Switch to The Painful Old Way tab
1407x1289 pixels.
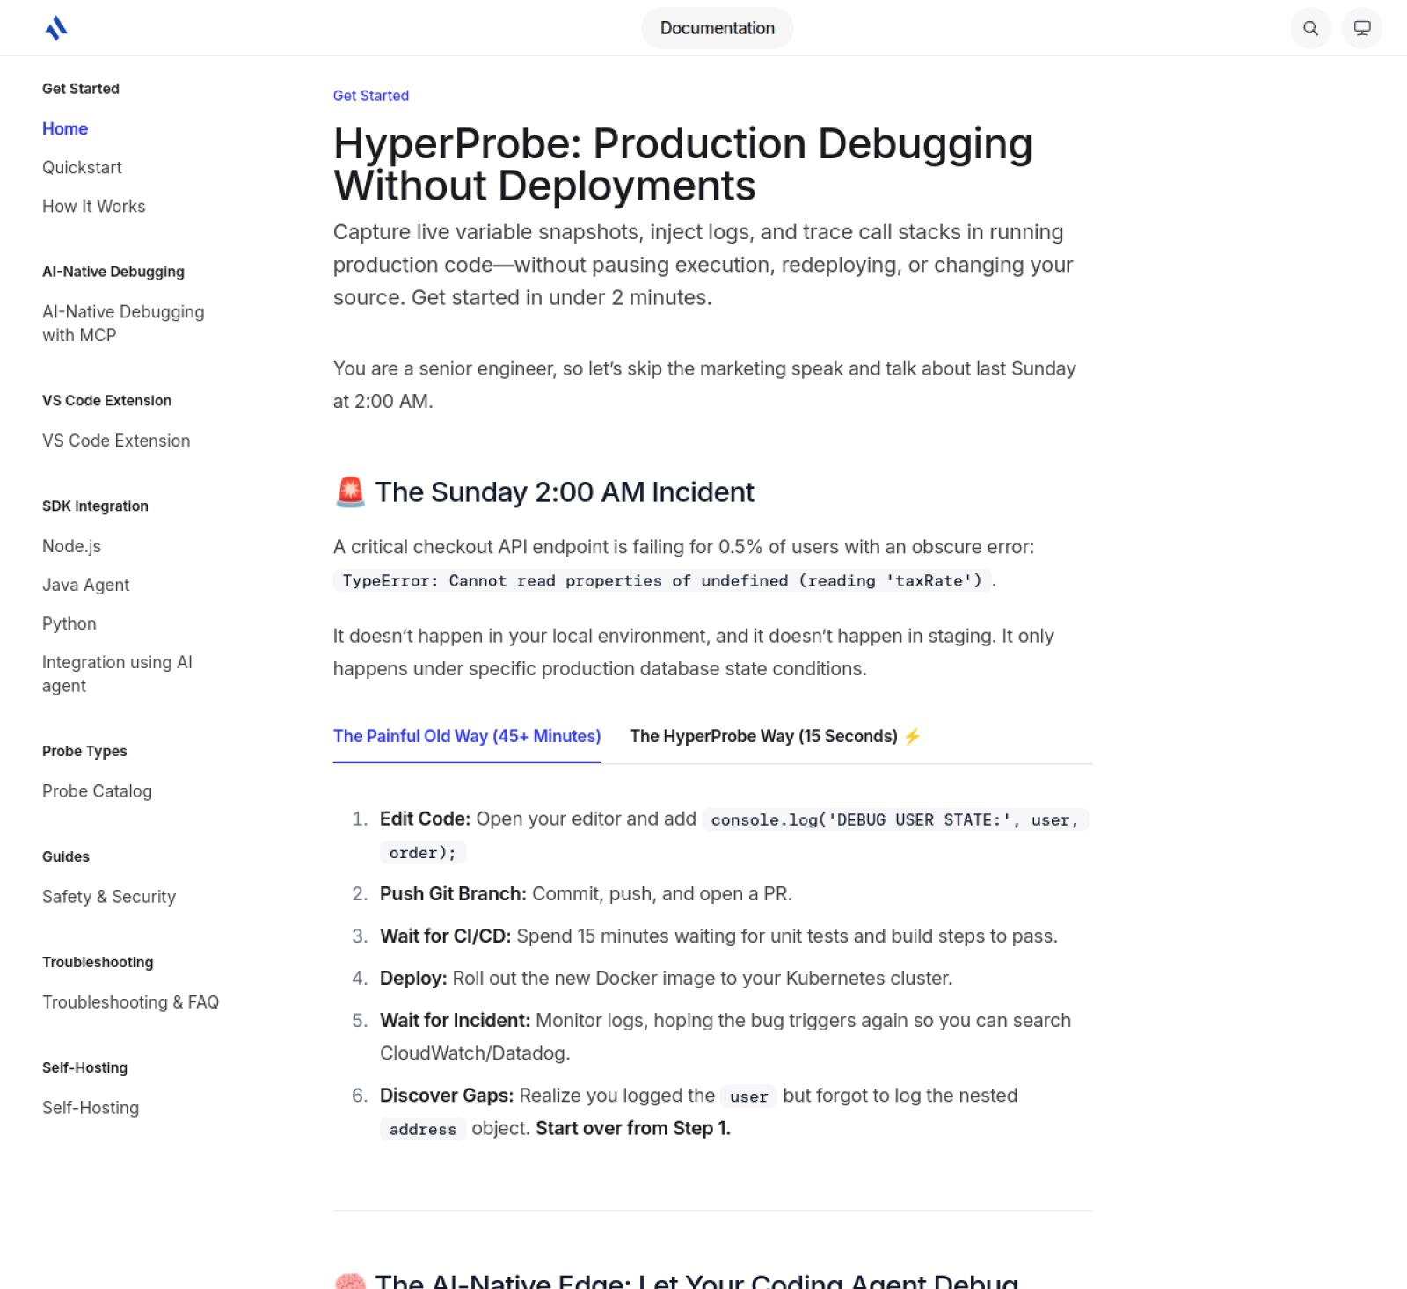click(x=467, y=736)
